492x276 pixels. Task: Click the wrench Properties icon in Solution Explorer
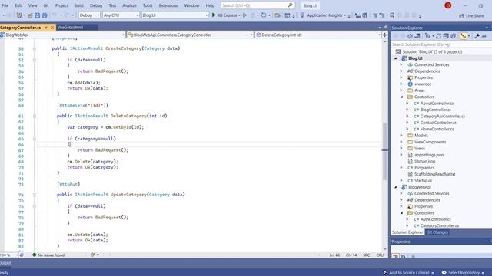pyautogui.click(x=477, y=36)
